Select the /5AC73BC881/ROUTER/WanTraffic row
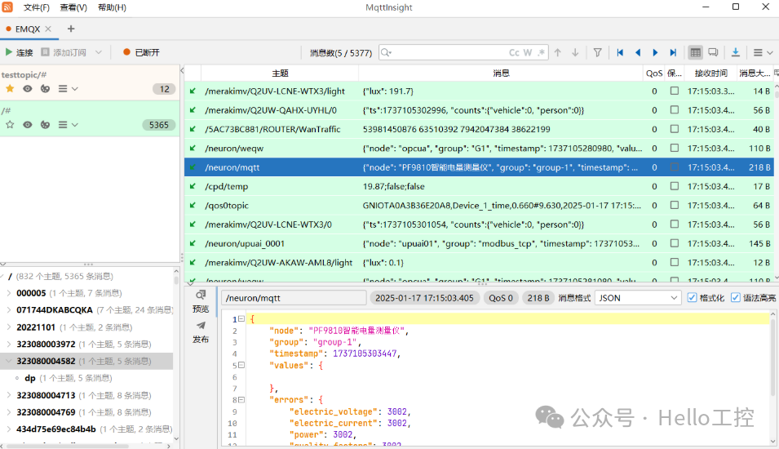The height and width of the screenshot is (449, 779). tap(480, 129)
